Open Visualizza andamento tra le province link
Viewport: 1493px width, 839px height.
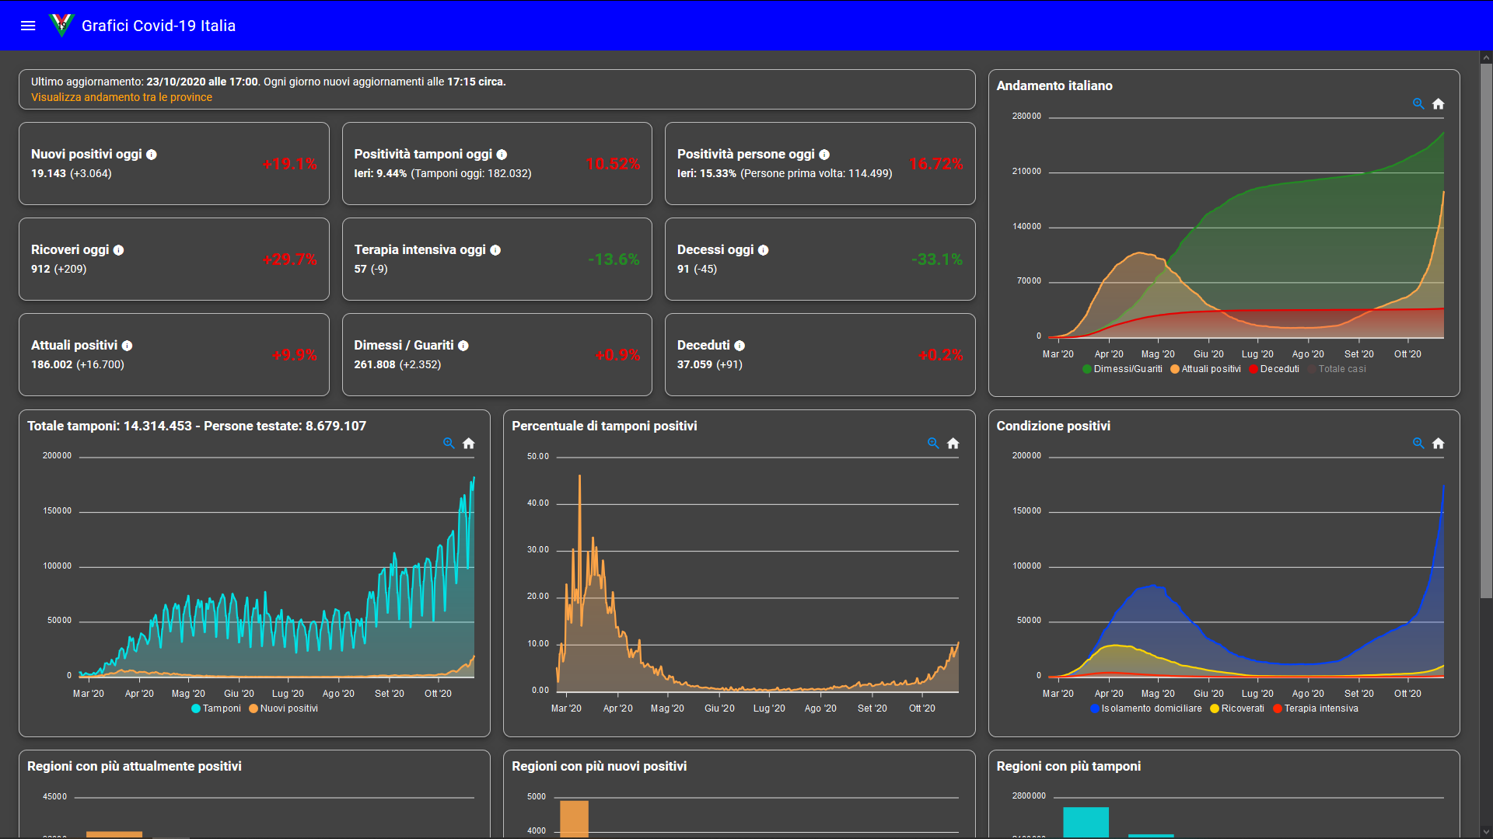point(121,97)
